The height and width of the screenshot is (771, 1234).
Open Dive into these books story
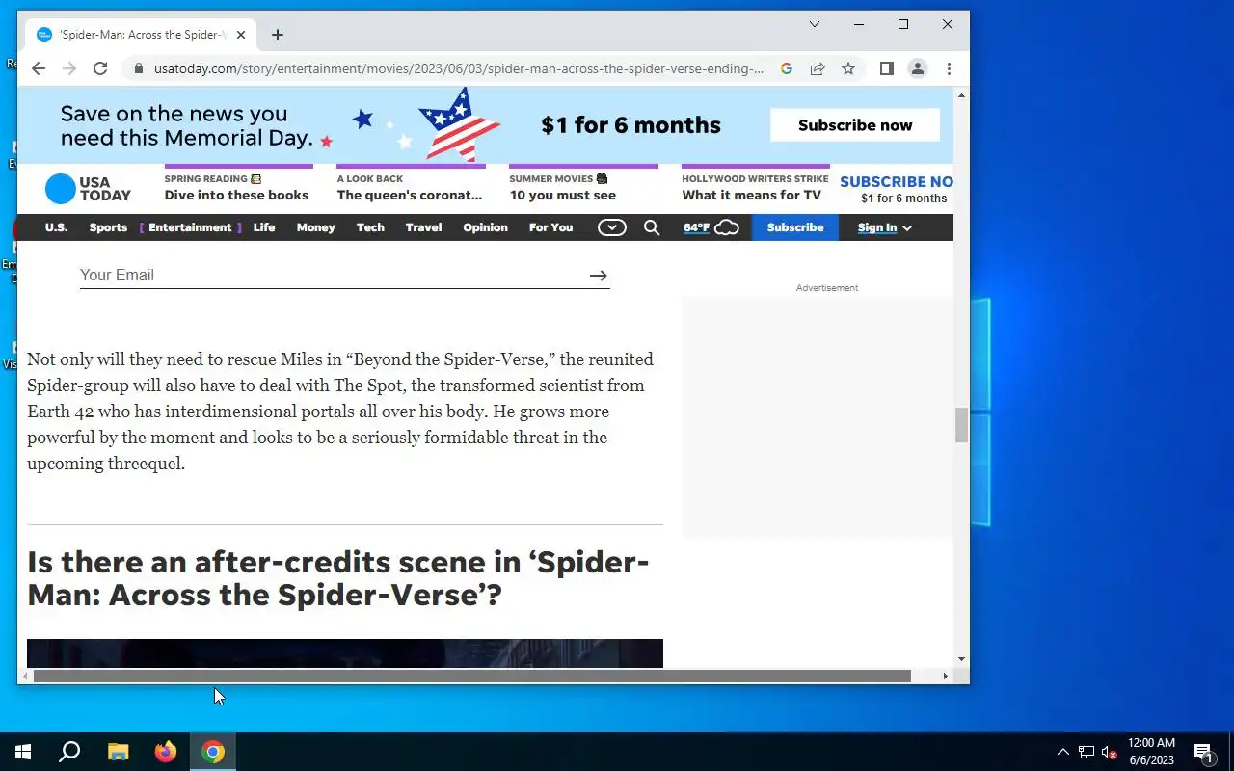click(236, 195)
